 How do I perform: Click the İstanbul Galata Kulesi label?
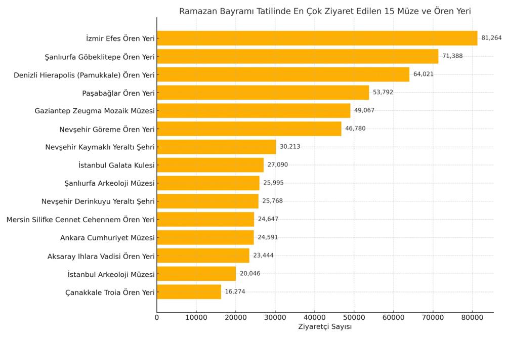(116, 165)
